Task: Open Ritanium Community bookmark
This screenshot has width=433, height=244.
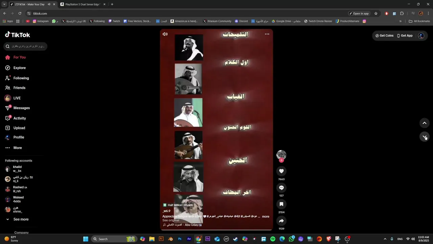Action: 217,21
